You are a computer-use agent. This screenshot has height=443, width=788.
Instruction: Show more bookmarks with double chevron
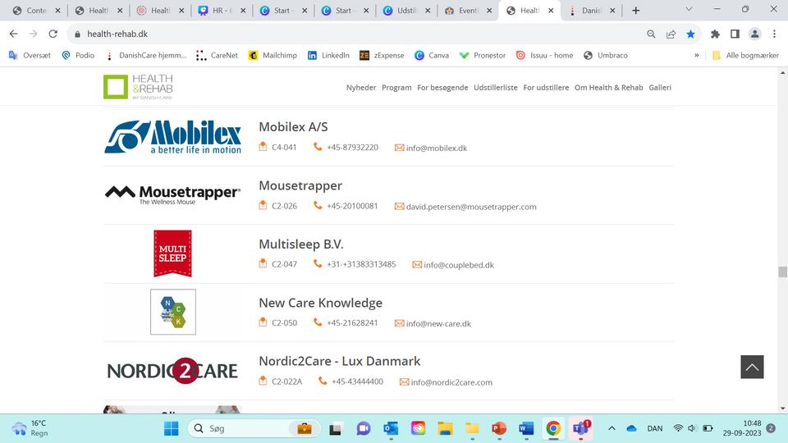click(x=697, y=55)
